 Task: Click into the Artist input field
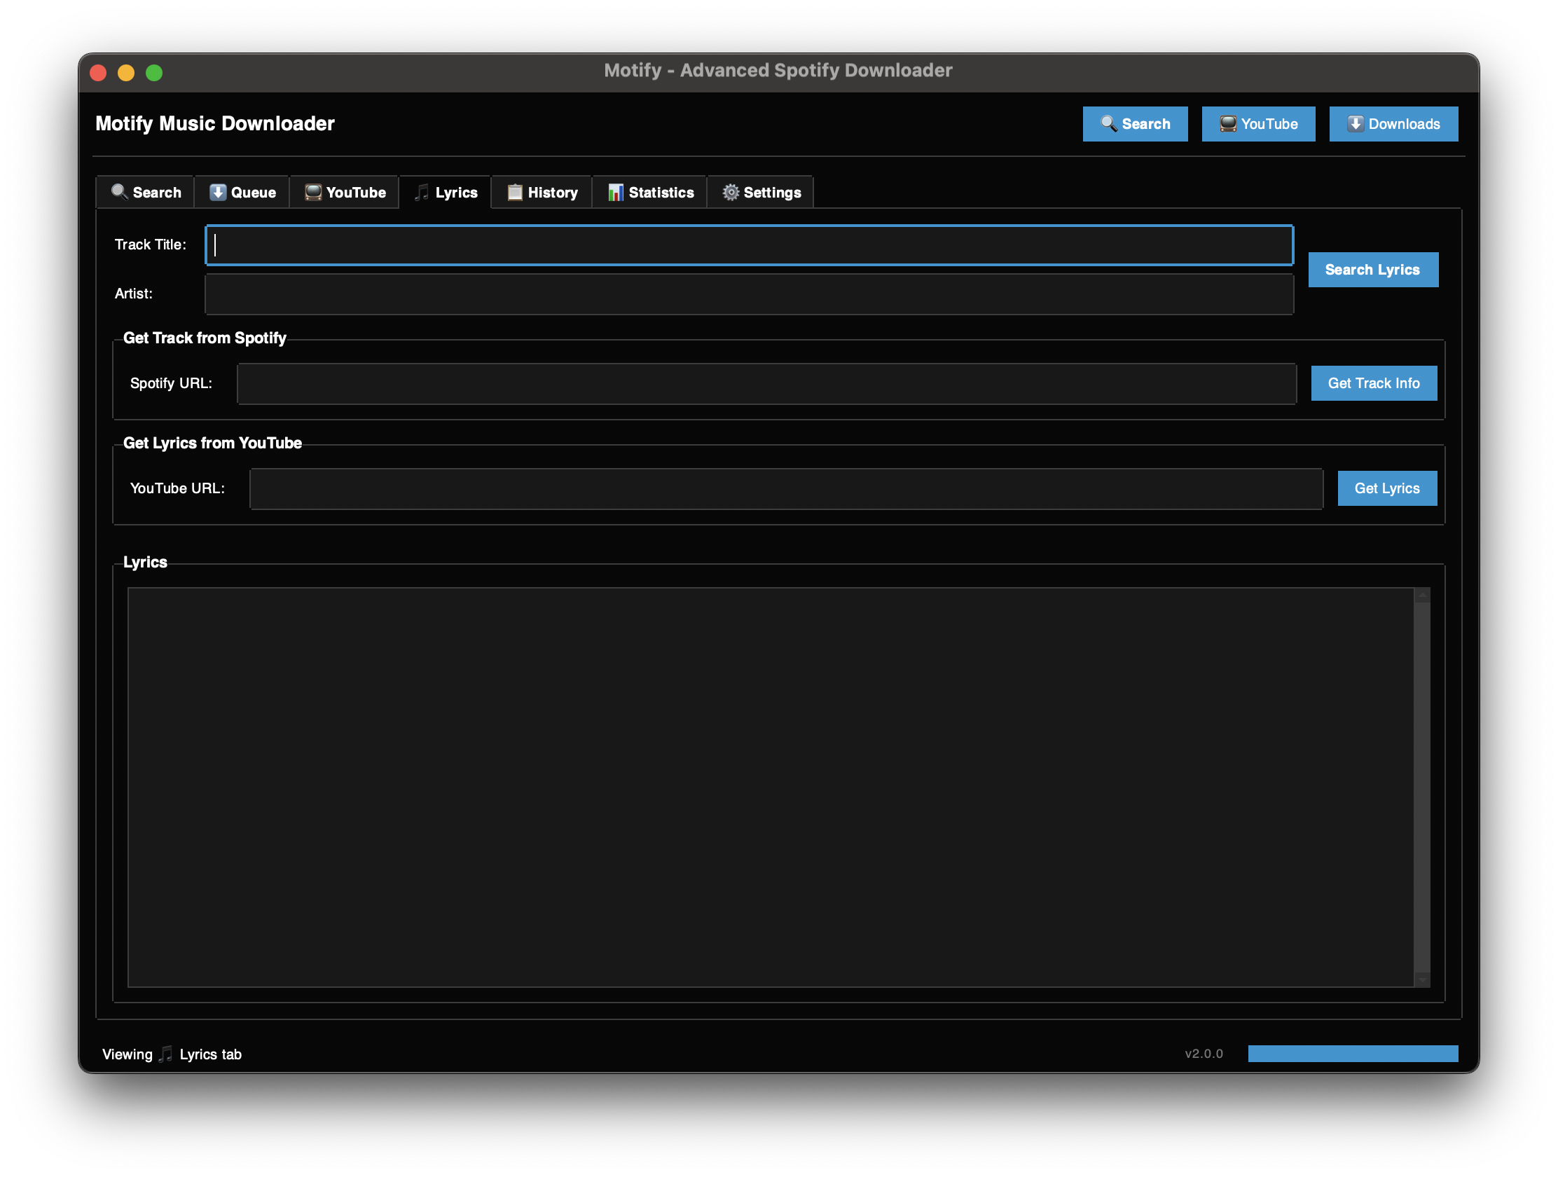[x=750, y=294]
